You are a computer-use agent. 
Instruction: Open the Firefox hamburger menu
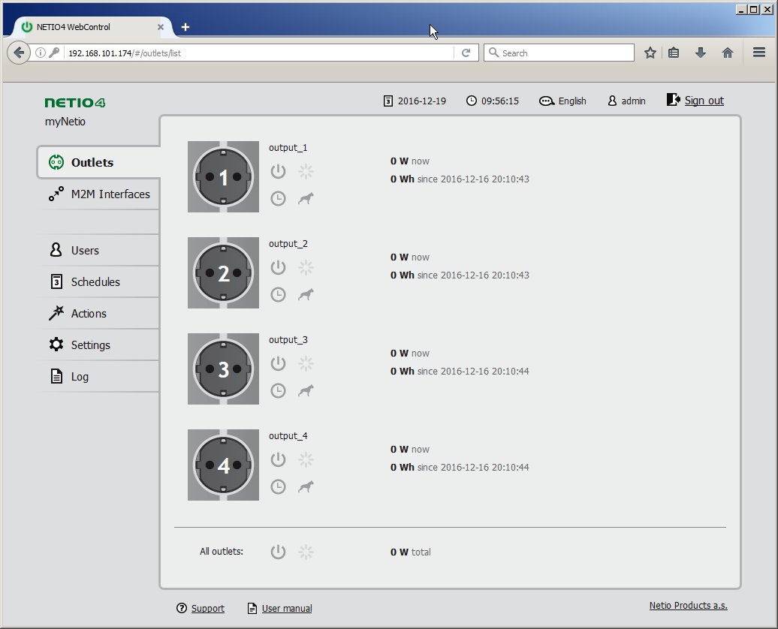758,53
